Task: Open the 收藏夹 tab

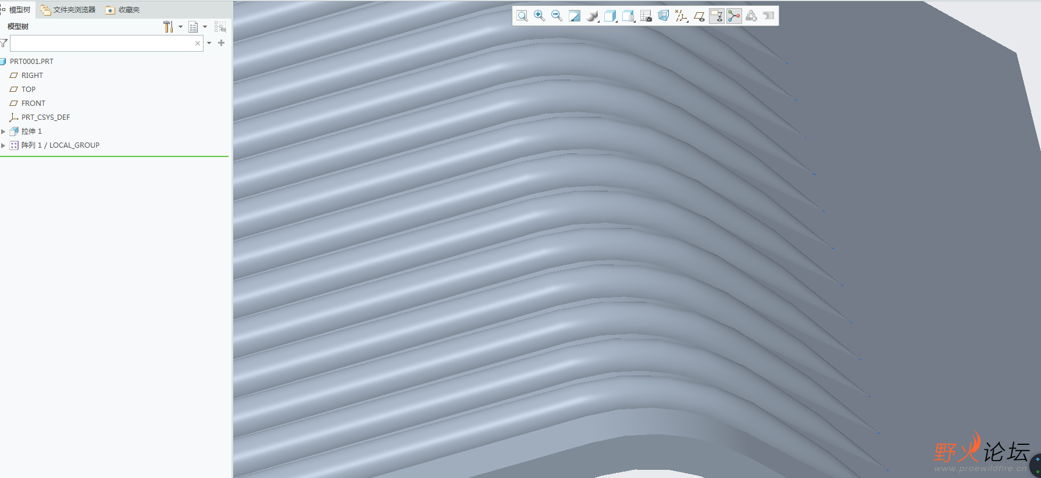Action: click(x=123, y=10)
